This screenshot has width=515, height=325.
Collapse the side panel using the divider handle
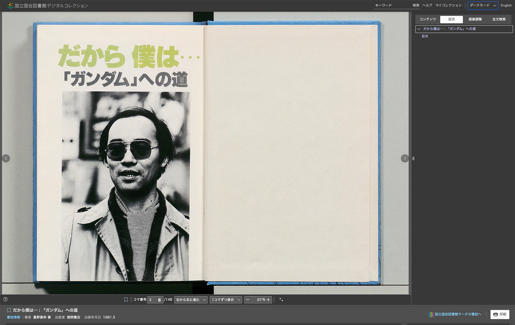(x=413, y=158)
